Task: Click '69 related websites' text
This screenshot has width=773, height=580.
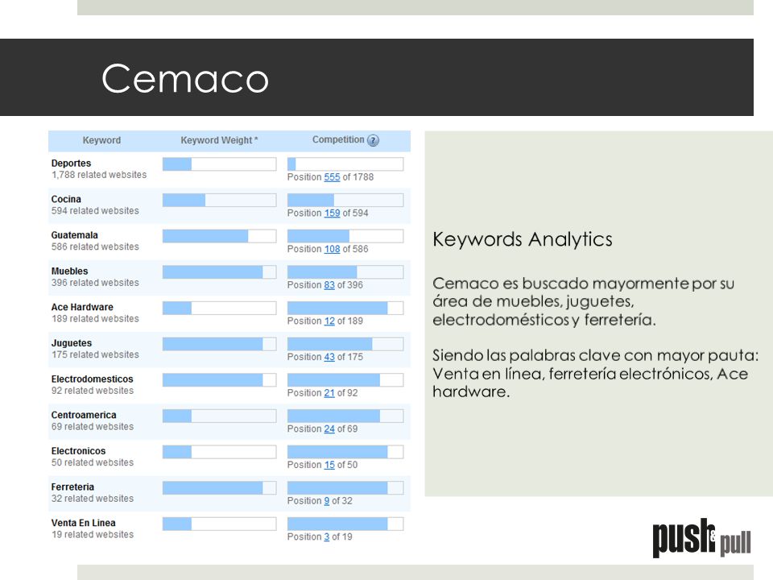Action: click(x=93, y=427)
